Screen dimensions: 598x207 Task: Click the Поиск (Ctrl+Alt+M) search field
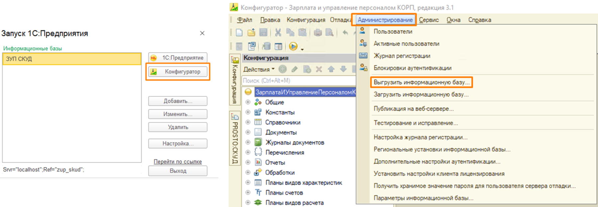point(299,80)
